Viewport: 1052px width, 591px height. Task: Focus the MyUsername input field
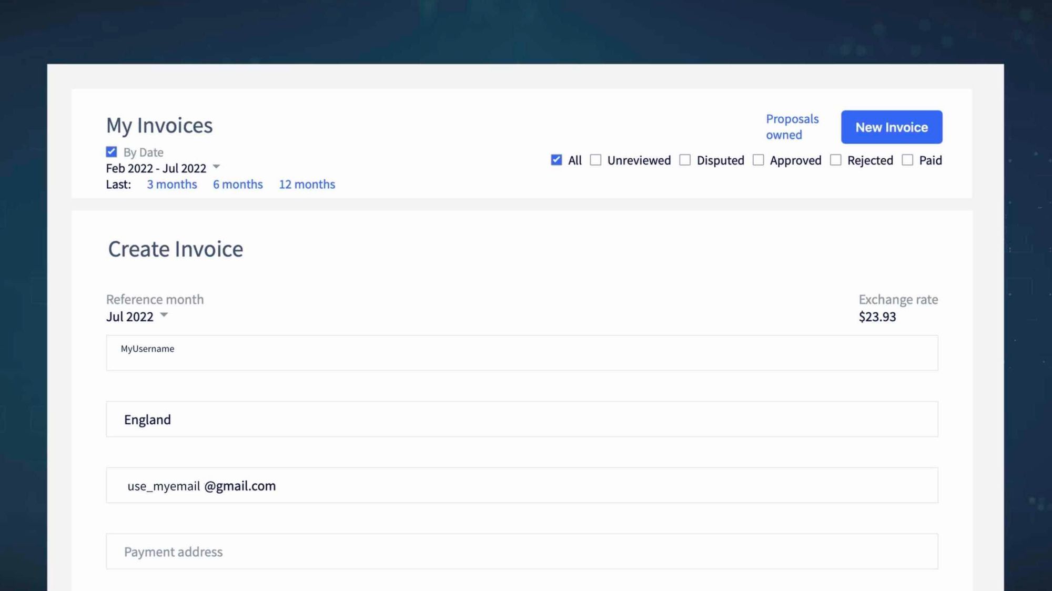522,353
